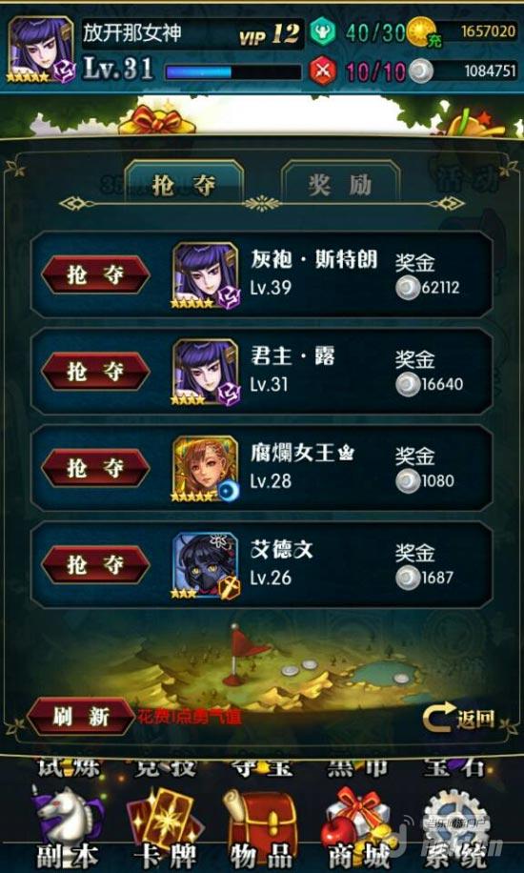
Task: Click the 艾德文 blue-faced character portrait
Action: [205, 566]
